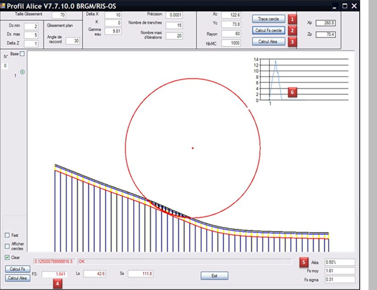Focus the Xc coordinate field
The width and height of the screenshot is (377, 290).
click(x=230, y=15)
